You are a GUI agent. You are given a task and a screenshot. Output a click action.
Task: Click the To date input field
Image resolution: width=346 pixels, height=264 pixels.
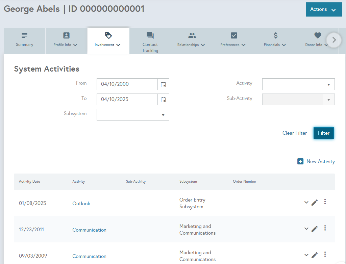click(127, 100)
